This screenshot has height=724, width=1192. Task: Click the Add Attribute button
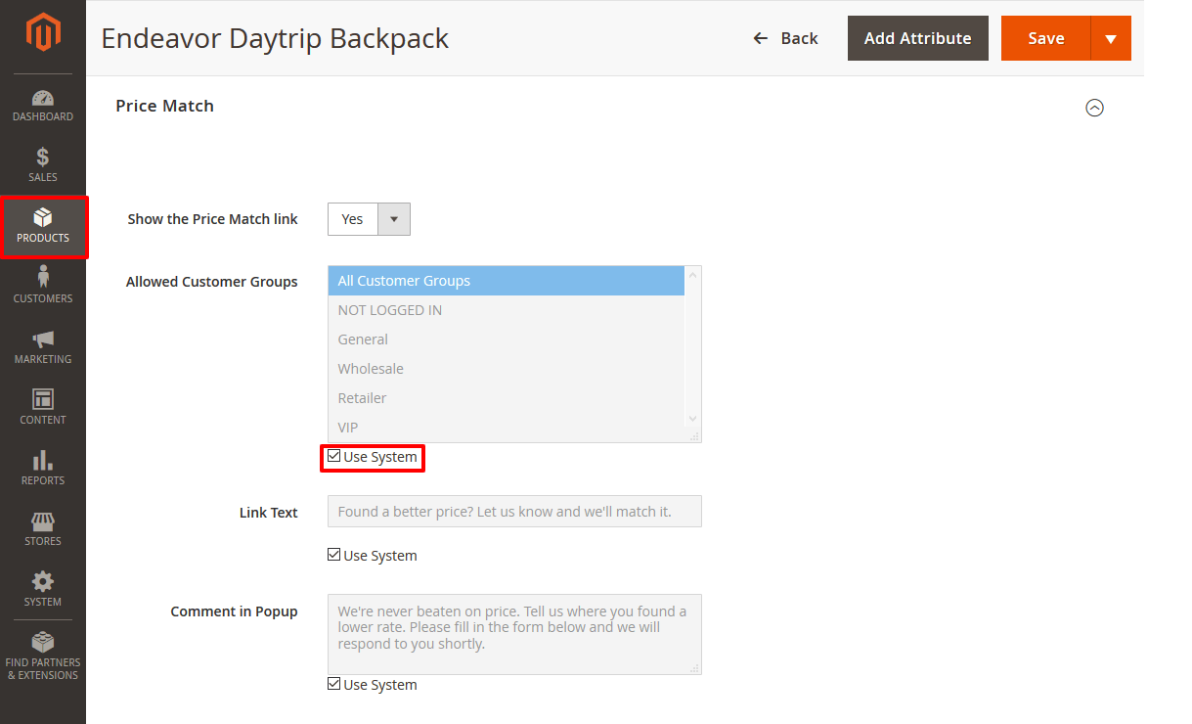pyautogui.click(x=917, y=38)
